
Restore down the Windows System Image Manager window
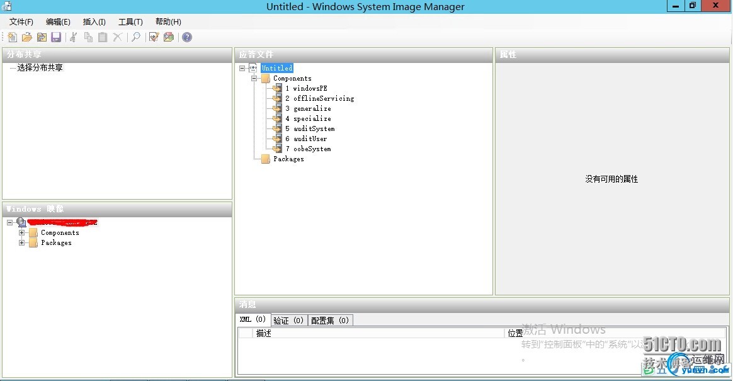(693, 6)
